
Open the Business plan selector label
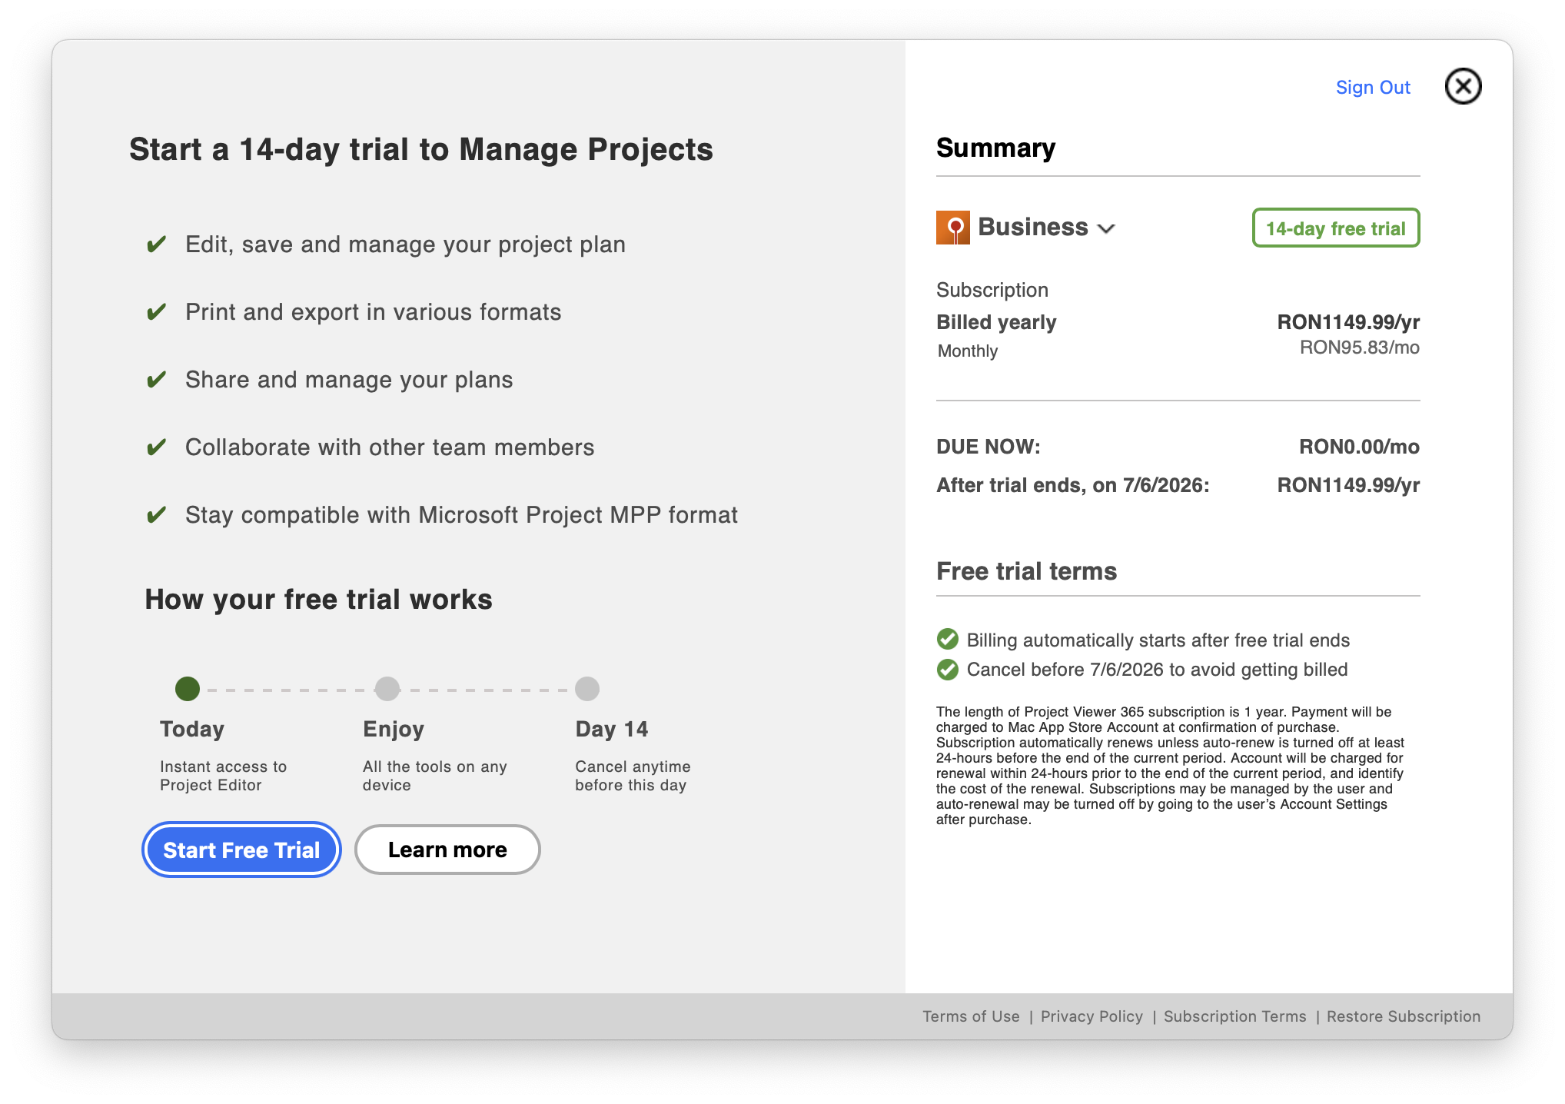[x=1033, y=228]
